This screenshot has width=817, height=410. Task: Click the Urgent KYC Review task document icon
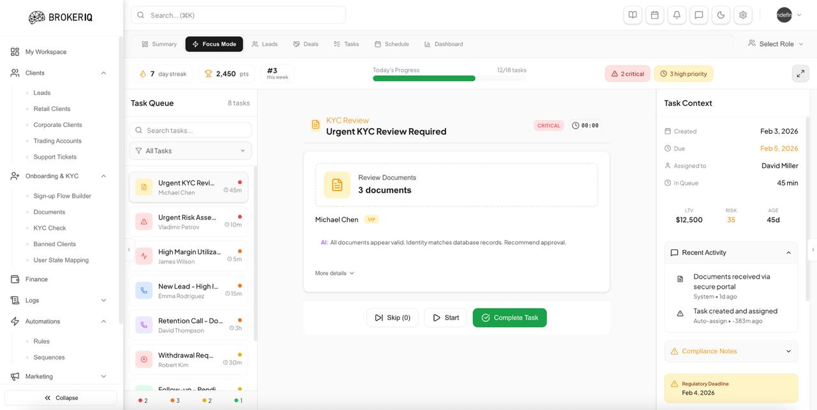tap(144, 187)
